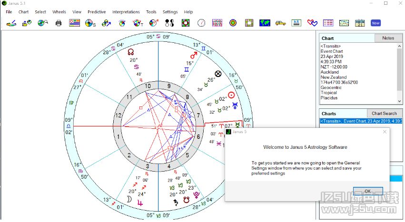Click the Pluto glyph in the wheel
This screenshot has height=222, width=405.
pyautogui.click(x=197, y=195)
